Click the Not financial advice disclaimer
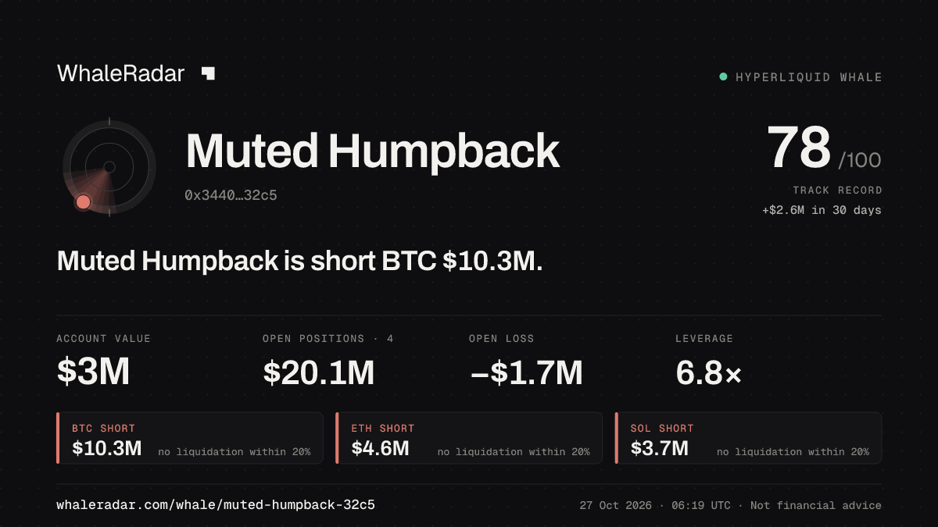 pyautogui.click(x=816, y=505)
